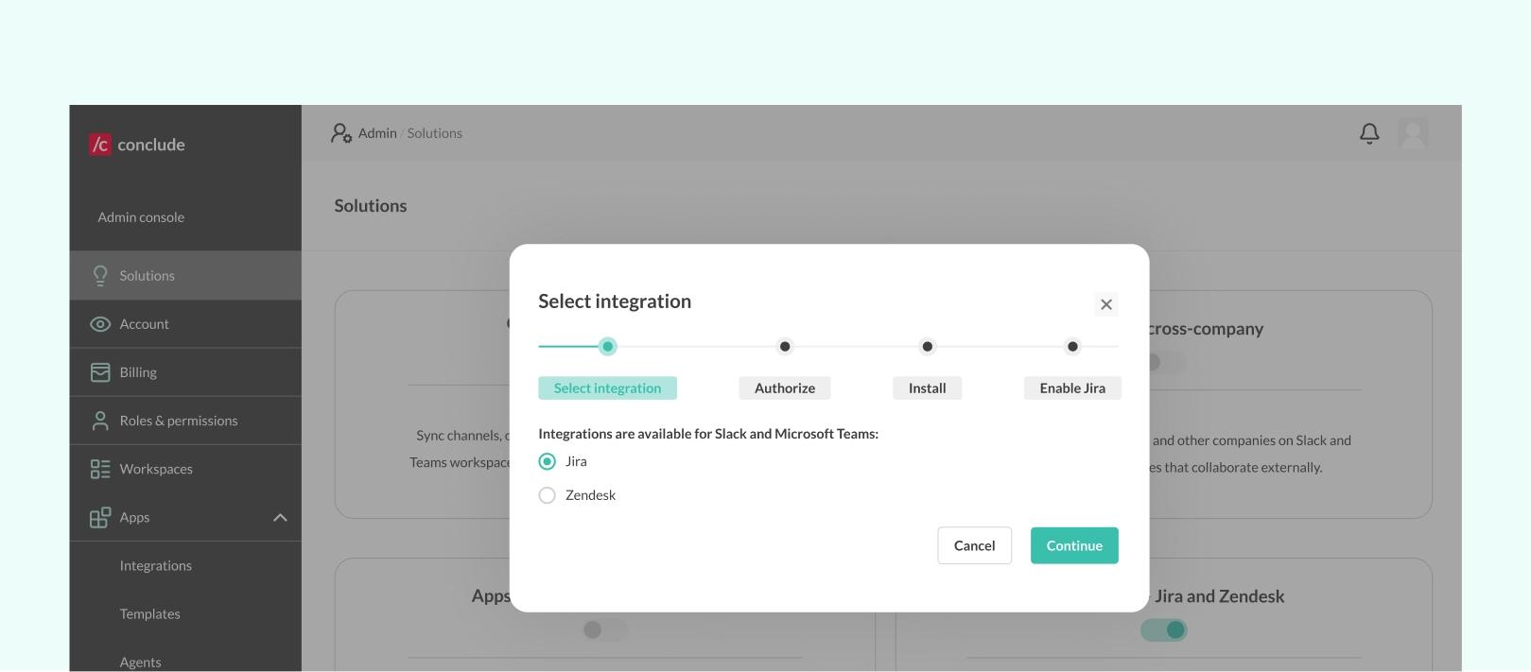Image resolution: width=1531 pixels, height=672 pixels.
Task: Select the Zendesk radio button
Action: (547, 495)
